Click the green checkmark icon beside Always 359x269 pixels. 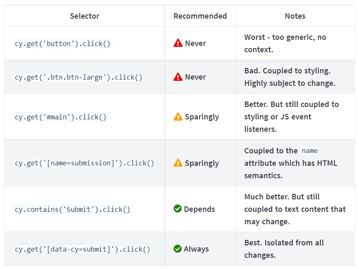(x=178, y=249)
